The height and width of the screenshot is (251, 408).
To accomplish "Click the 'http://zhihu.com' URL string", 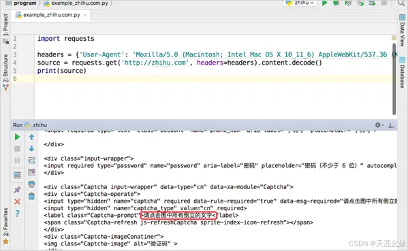I will tap(155, 63).
